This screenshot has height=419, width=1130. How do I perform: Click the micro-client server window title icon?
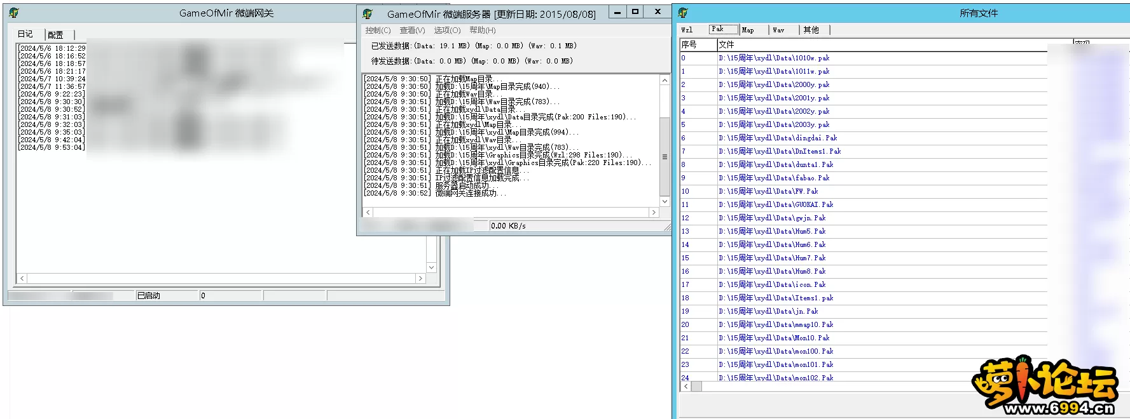pyautogui.click(x=368, y=13)
